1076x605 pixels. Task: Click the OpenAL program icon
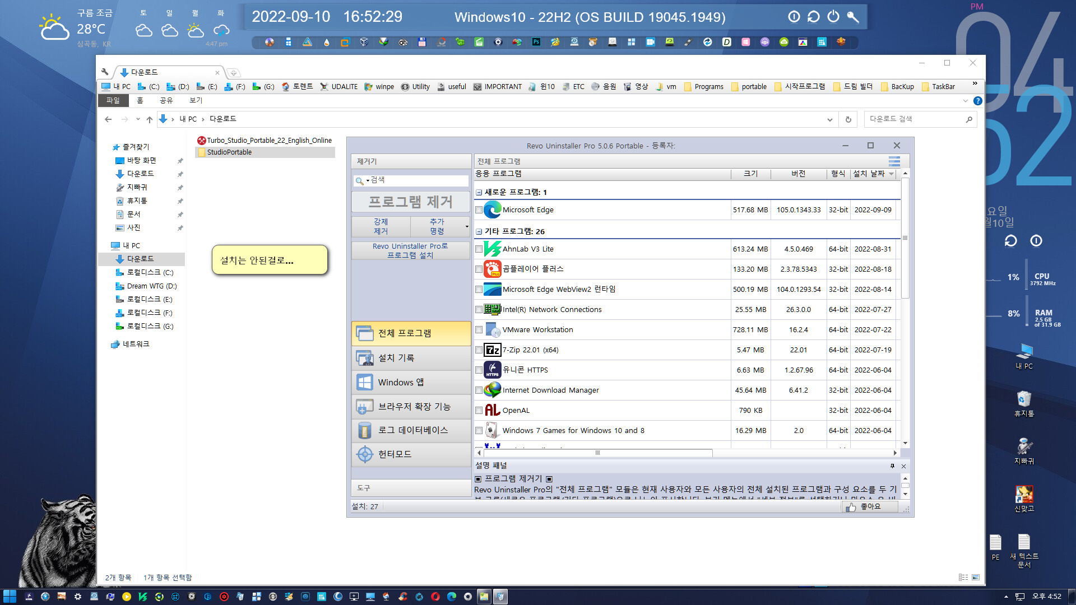[492, 410]
